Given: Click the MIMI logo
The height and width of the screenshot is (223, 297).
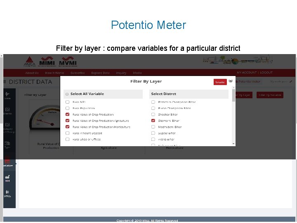Looking at the screenshot, I should click(x=47, y=61).
